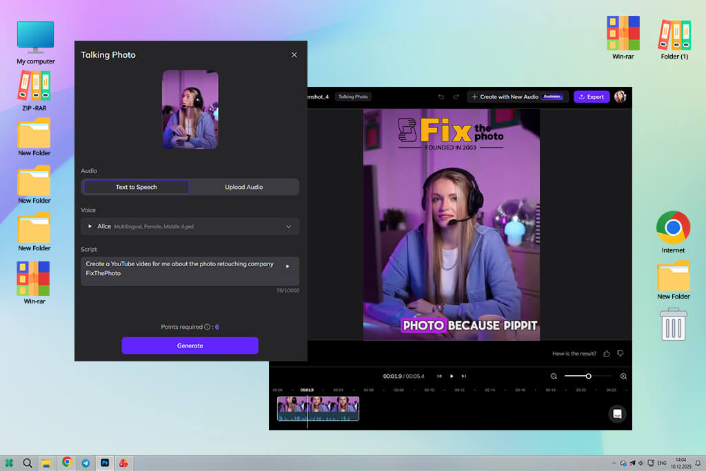Open the Recycle Bin on the desktop

(x=674, y=324)
